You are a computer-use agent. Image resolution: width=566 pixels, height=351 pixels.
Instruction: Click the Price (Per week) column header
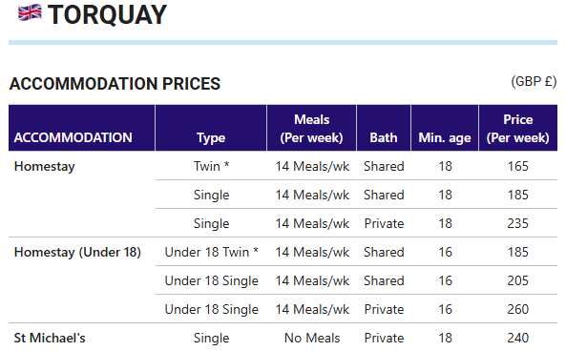point(517,129)
